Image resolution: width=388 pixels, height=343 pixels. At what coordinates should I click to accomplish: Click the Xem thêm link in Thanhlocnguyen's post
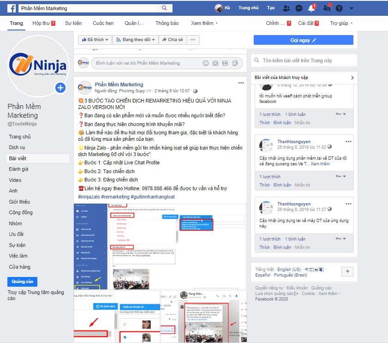click(x=320, y=164)
